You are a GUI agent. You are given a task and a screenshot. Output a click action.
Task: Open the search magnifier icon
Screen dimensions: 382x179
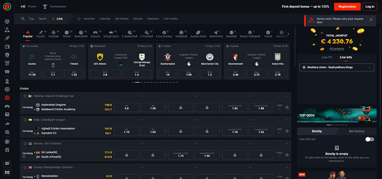tap(23, 19)
